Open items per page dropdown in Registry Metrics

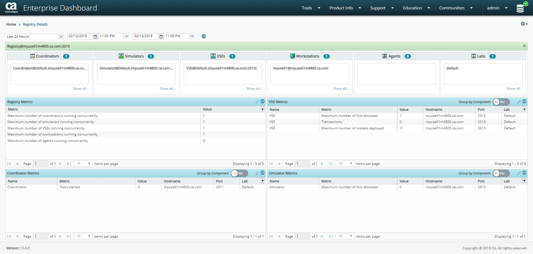tap(83, 164)
